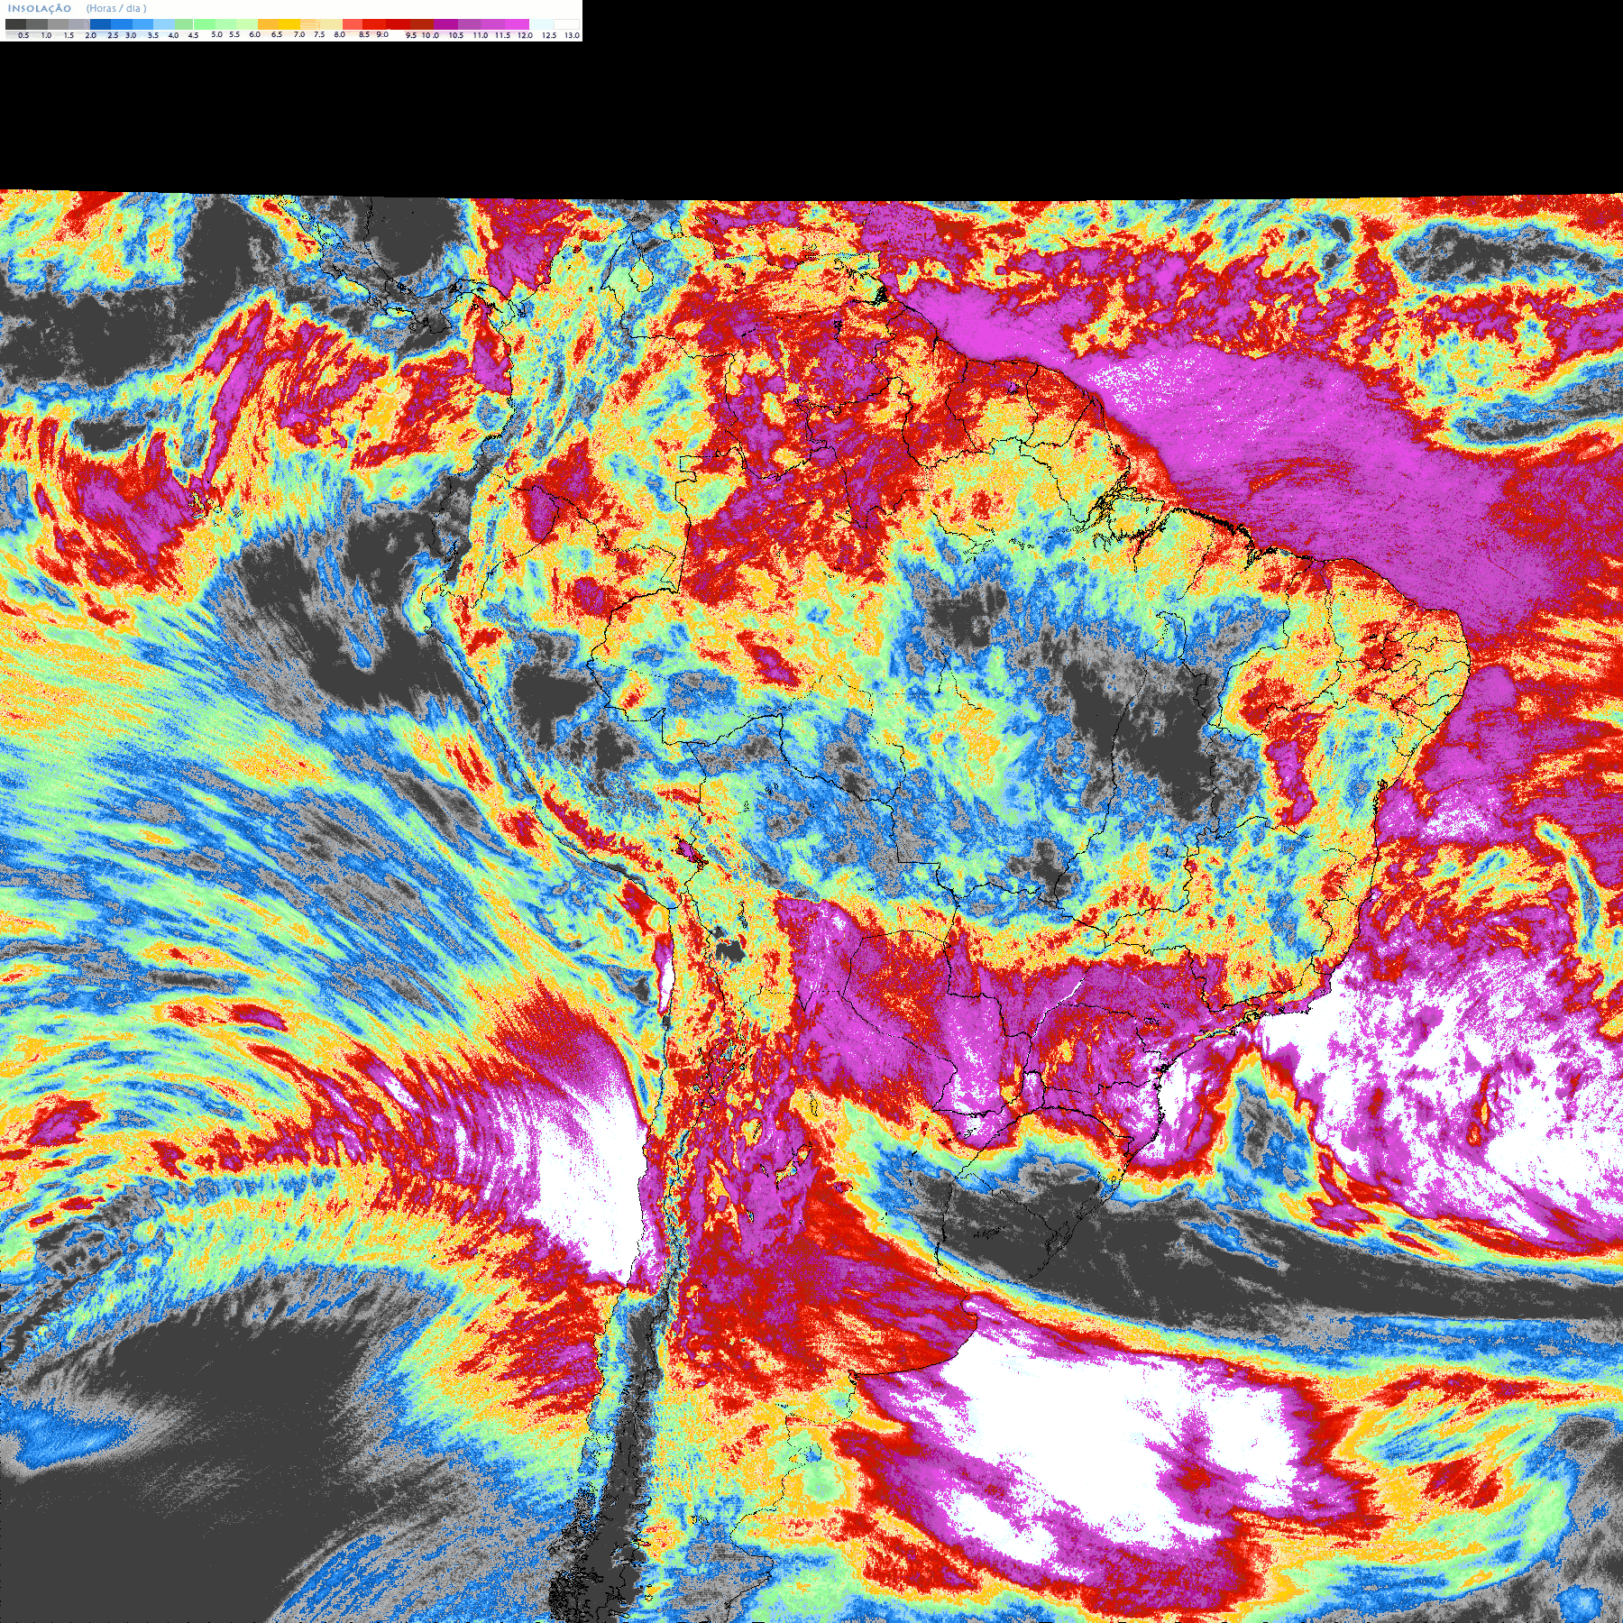Click the '3.5' legend value
Image resolution: width=1623 pixels, height=1623 pixels.
[x=153, y=35]
